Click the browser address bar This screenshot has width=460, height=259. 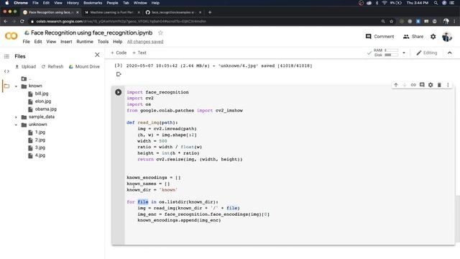tap(206, 22)
